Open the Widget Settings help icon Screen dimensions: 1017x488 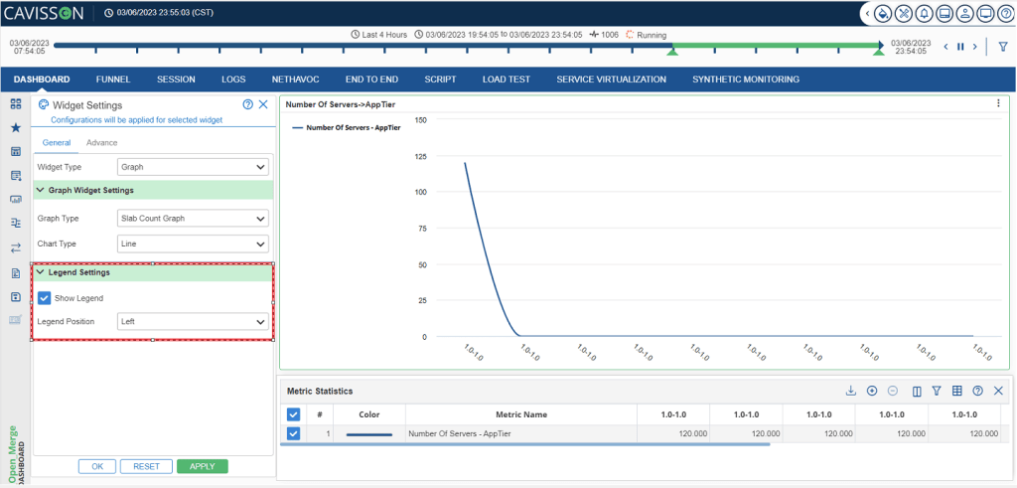tap(247, 104)
